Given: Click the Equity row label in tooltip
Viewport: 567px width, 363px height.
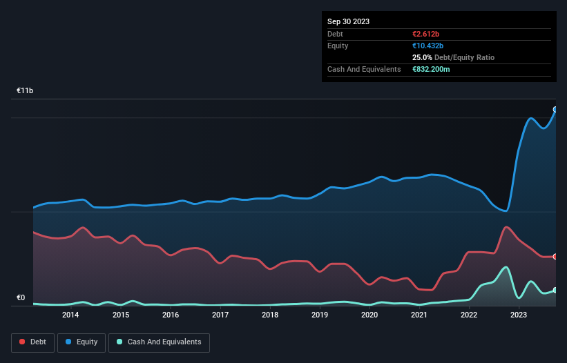Looking at the screenshot, I should (338, 46).
